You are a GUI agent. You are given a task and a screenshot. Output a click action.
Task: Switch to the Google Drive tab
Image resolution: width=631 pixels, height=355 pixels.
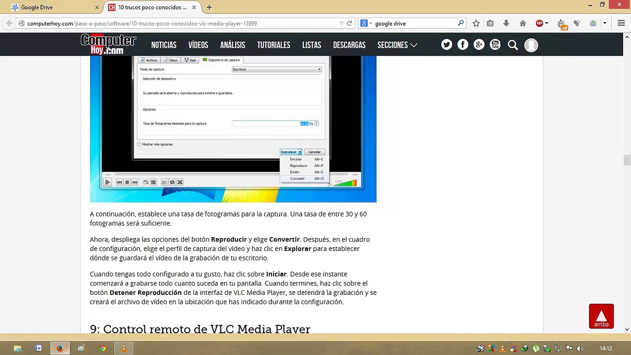[54, 7]
